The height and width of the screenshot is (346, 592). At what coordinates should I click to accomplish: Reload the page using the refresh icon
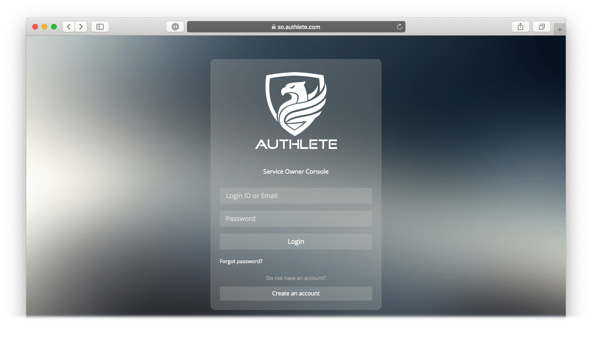pos(399,27)
